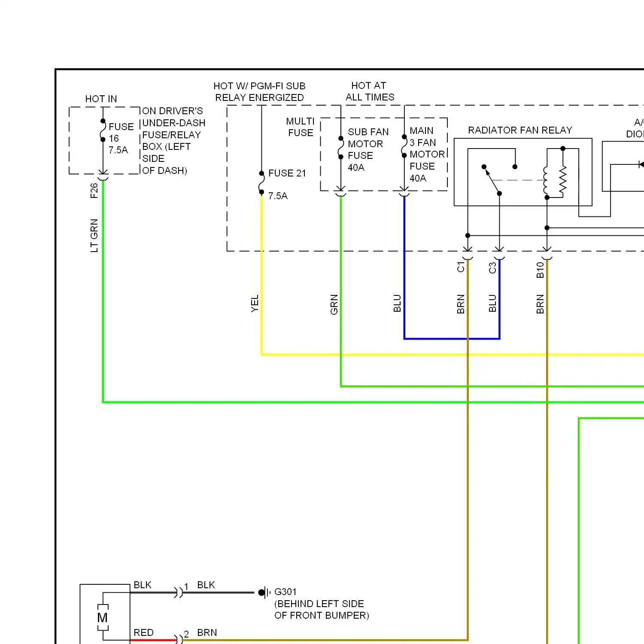The height and width of the screenshot is (644, 644).
Task: Click the 'B10' connector label
Action: point(540,270)
